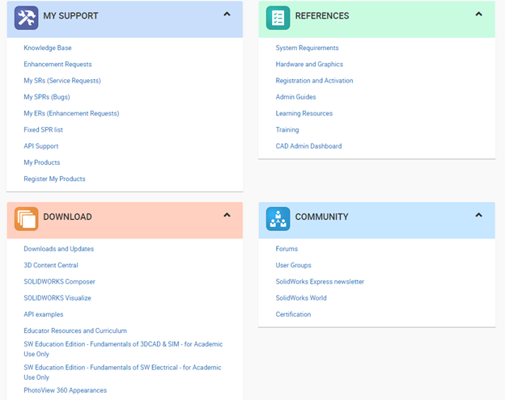This screenshot has height=400, width=505.
Task: Open Downloads and Updates
Action: click(x=58, y=249)
